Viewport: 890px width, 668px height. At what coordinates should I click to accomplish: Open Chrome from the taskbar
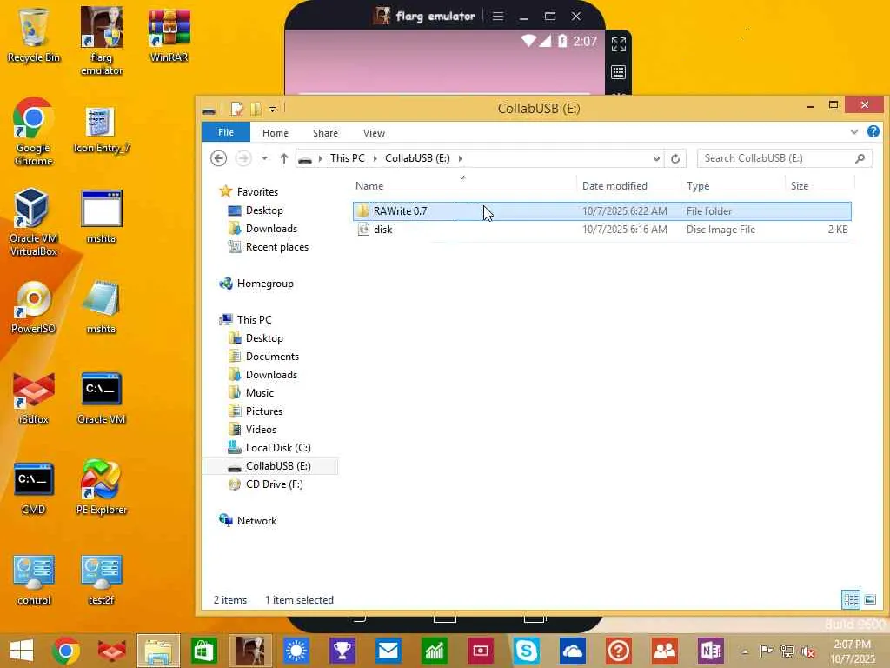(x=66, y=651)
